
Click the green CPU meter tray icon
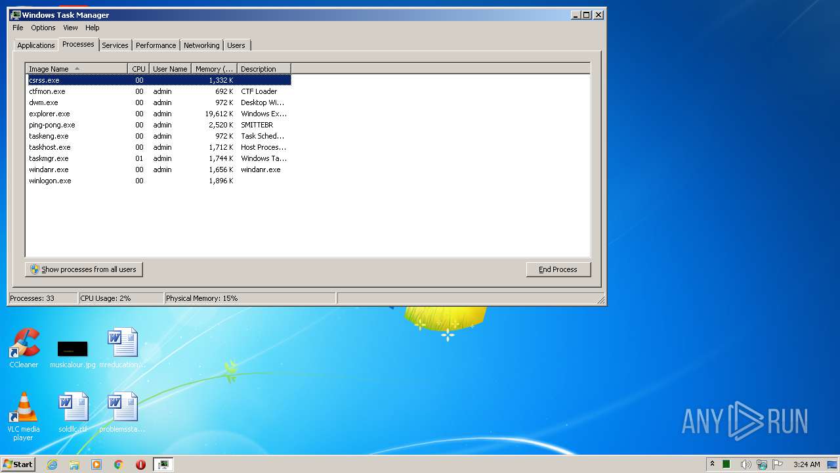pos(726,464)
